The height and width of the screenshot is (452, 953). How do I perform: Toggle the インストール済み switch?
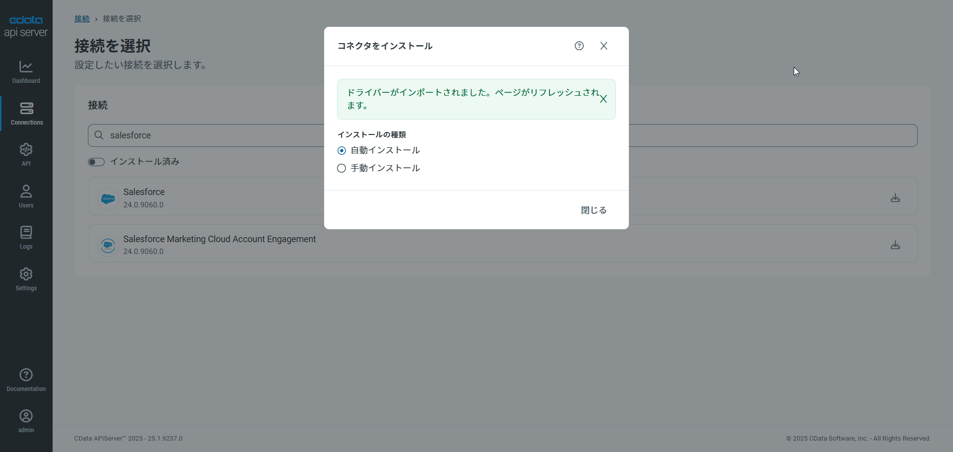pyautogui.click(x=96, y=162)
